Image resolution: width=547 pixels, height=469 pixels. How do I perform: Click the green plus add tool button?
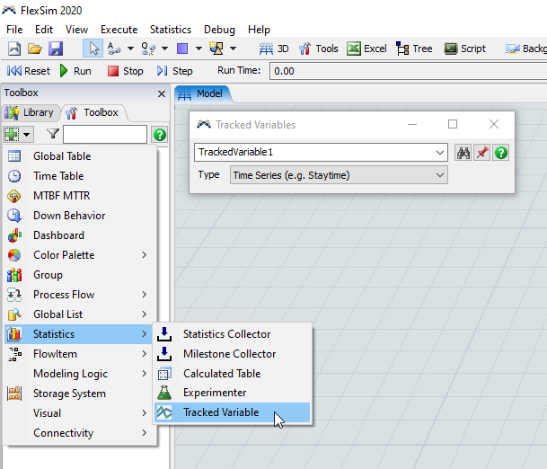click(12, 135)
